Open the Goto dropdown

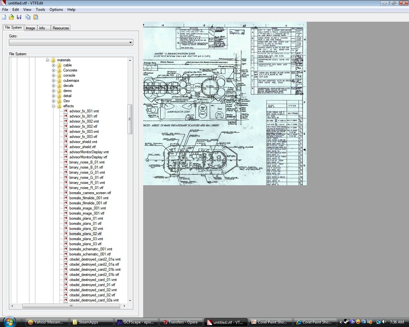coord(71,42)
